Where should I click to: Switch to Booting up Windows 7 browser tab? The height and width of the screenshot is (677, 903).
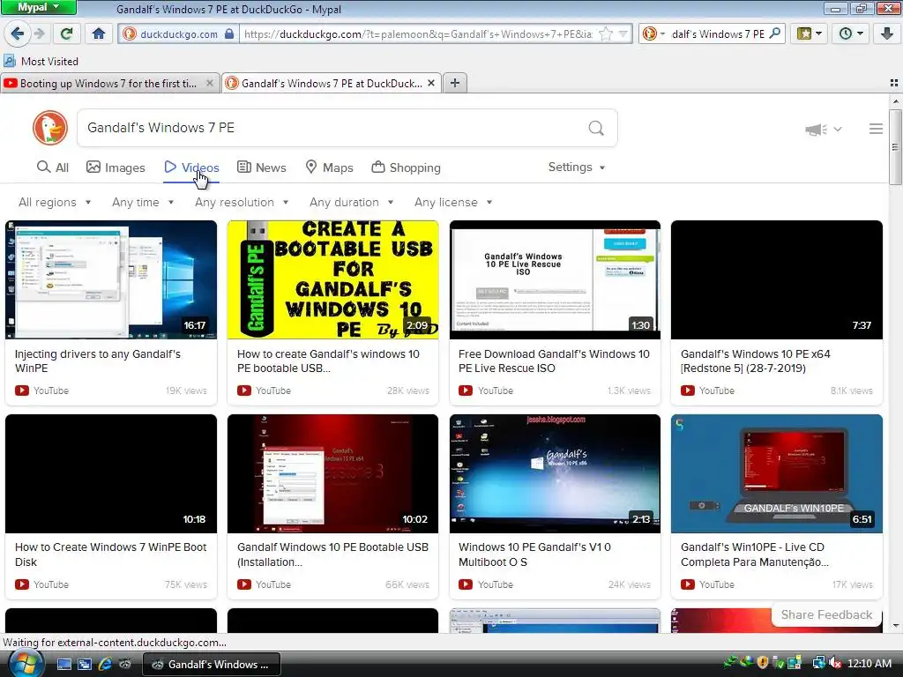[x=109, y=83]
